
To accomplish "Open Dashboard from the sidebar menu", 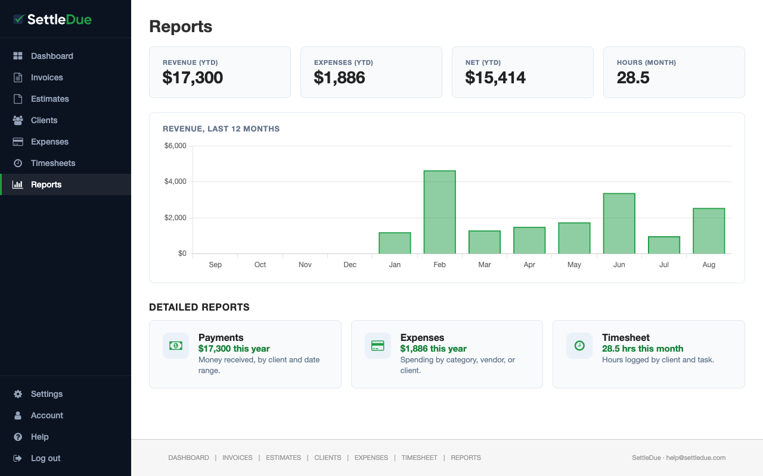I will 66,56.
